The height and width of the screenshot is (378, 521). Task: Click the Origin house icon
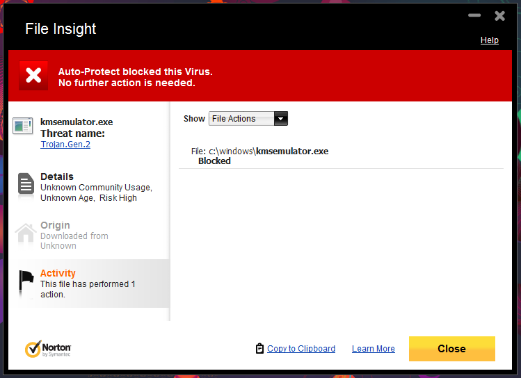coord(26,233)
